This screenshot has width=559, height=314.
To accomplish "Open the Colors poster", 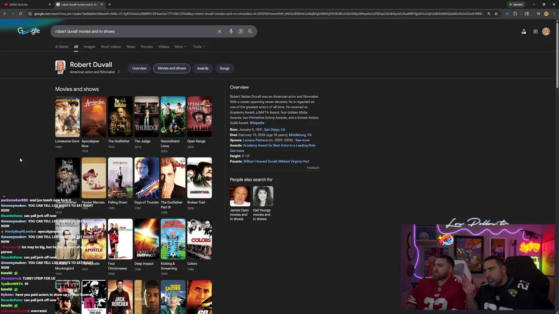I will click(200, 239).
